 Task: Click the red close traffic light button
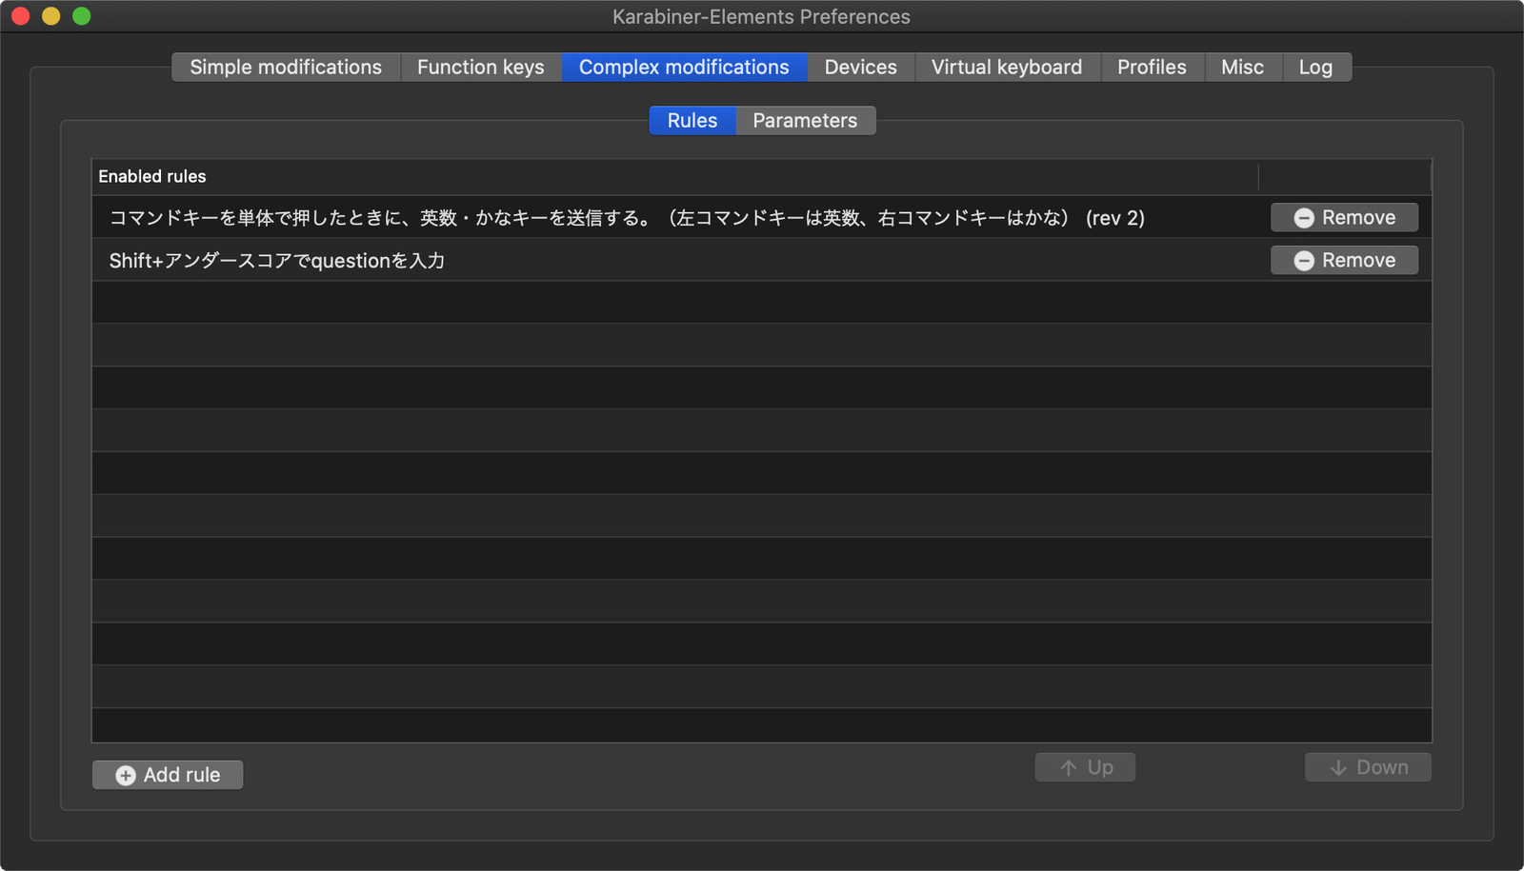[19, 16]
